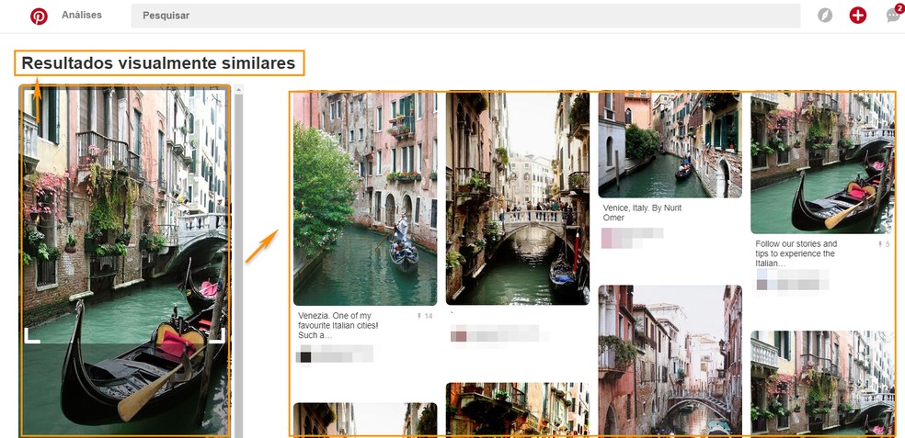Click the vertical scrollbar beside cropped image
Screen dimensions: 905x438
click(238, 257)
